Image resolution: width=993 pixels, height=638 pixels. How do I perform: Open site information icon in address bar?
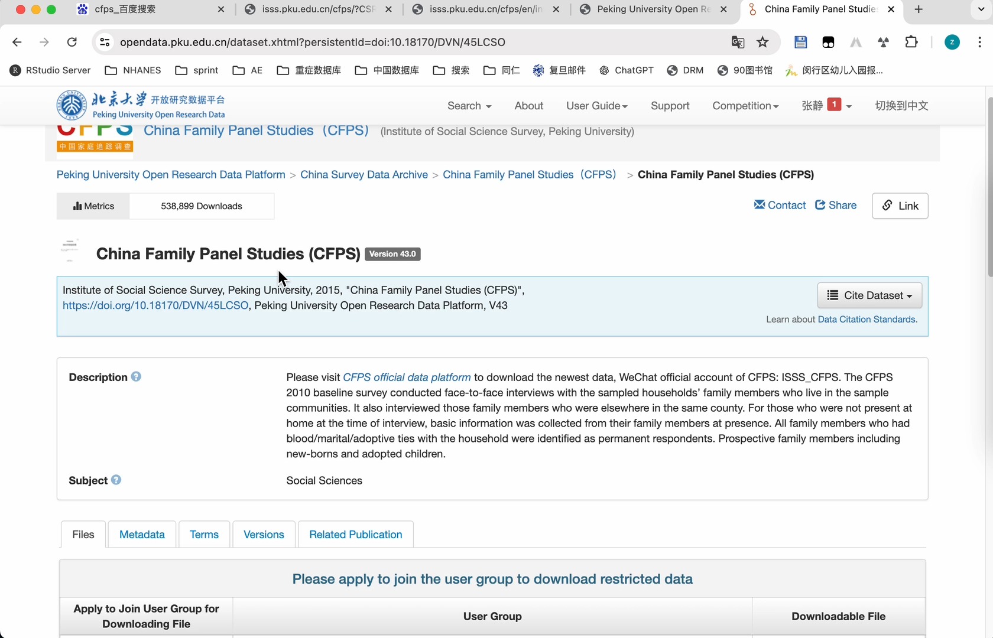(105, 42)
